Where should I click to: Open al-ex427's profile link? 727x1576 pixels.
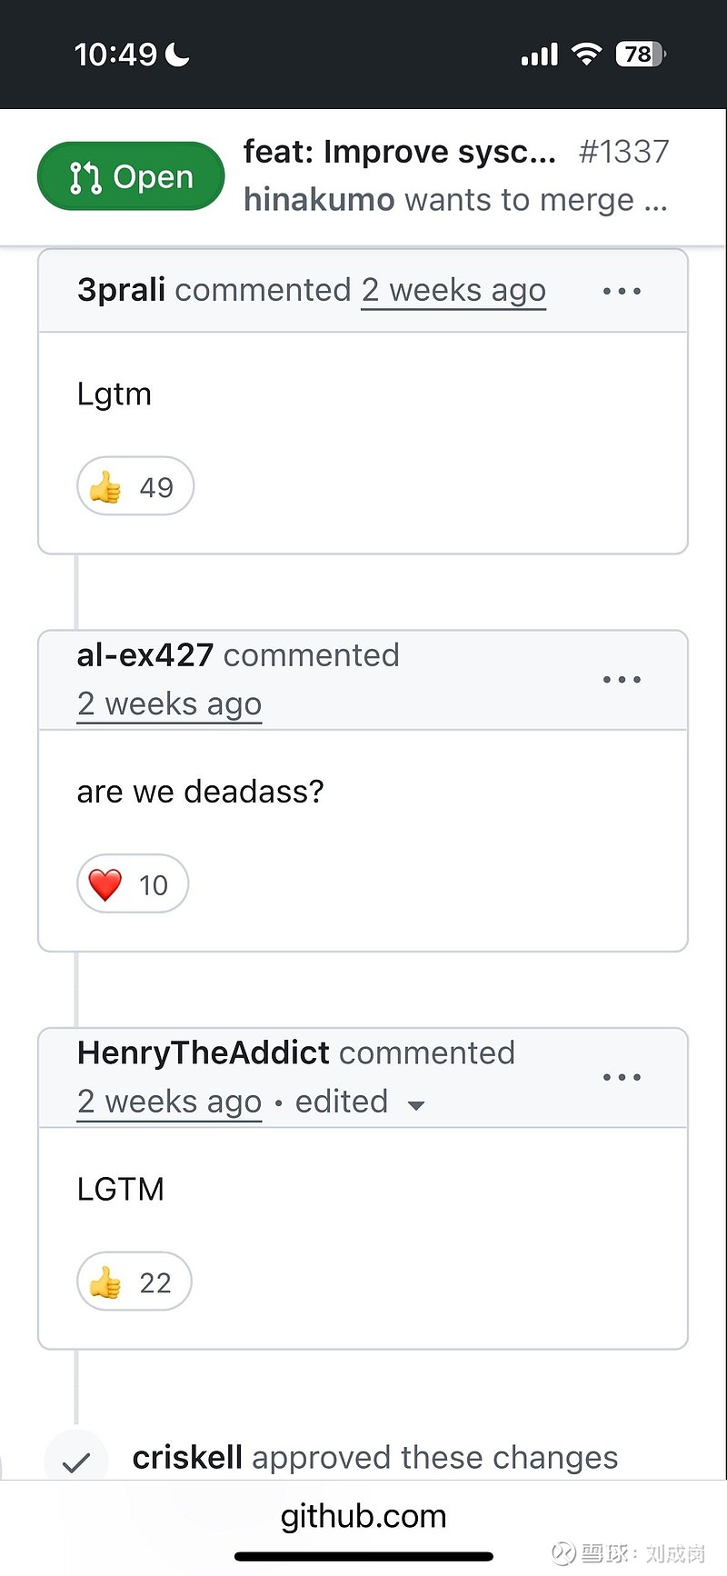click(145, 655)
